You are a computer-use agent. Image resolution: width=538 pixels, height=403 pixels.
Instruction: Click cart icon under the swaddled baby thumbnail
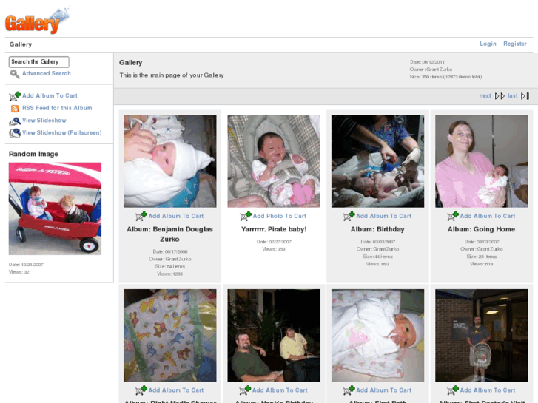(x=349, y=390)
